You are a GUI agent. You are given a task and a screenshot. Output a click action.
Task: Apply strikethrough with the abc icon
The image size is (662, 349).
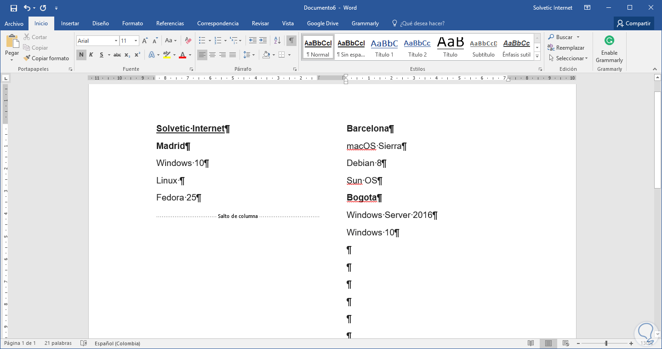click(117, 55)
